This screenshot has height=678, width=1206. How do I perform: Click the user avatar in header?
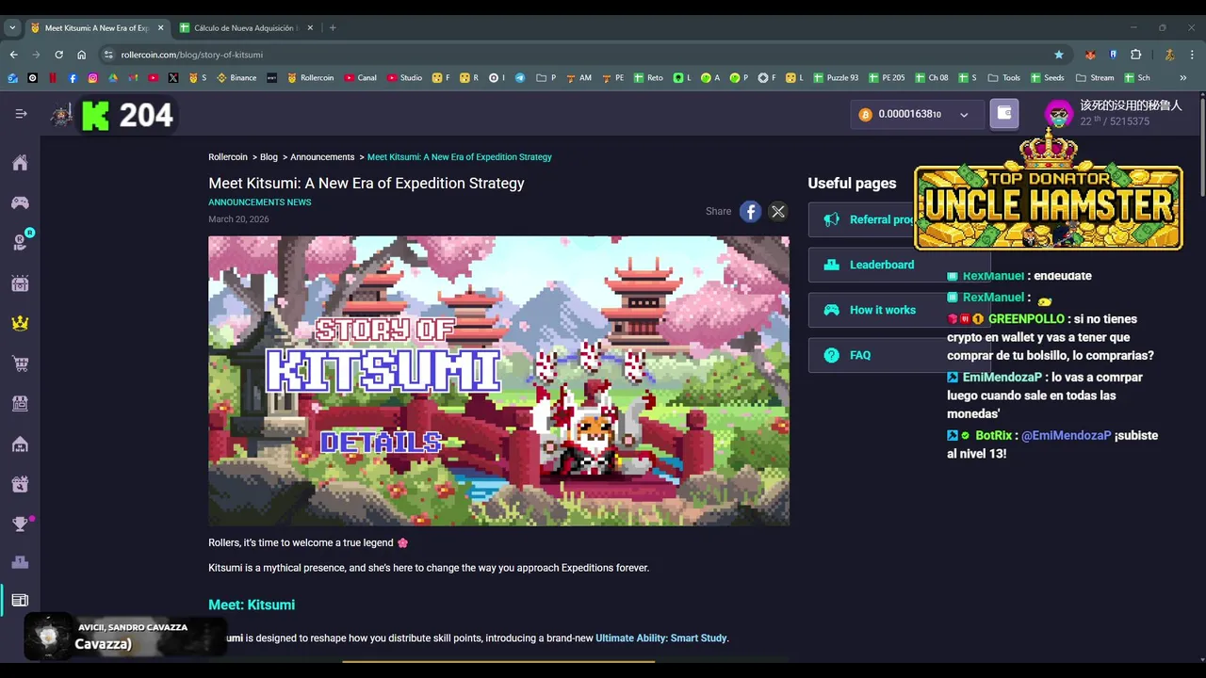pyautogui.click(x=1059, y=114)
